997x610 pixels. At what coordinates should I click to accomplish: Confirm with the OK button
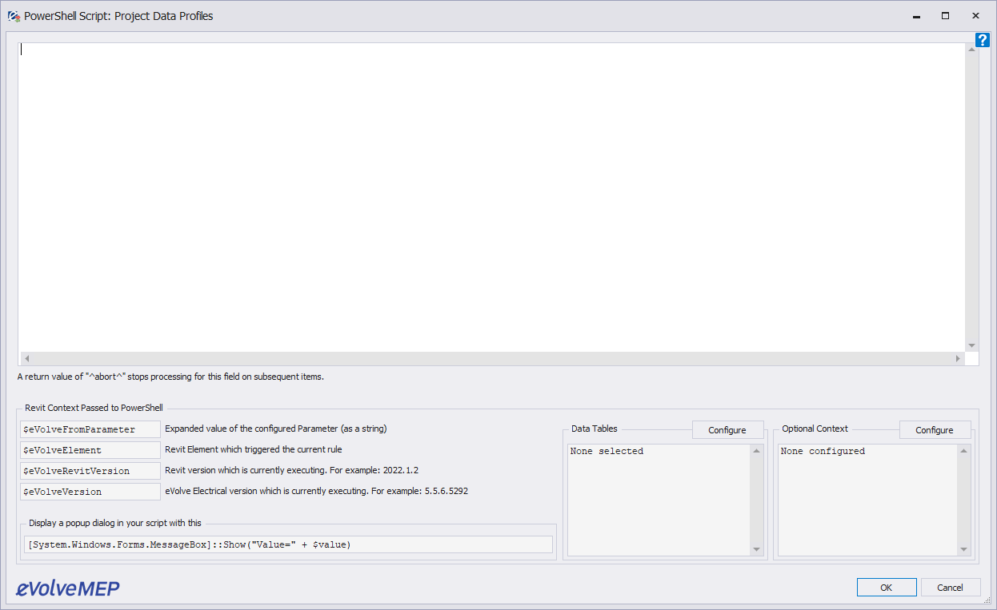coord(886,588)
